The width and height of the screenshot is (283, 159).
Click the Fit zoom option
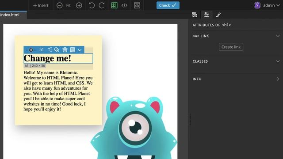(68, 6)
